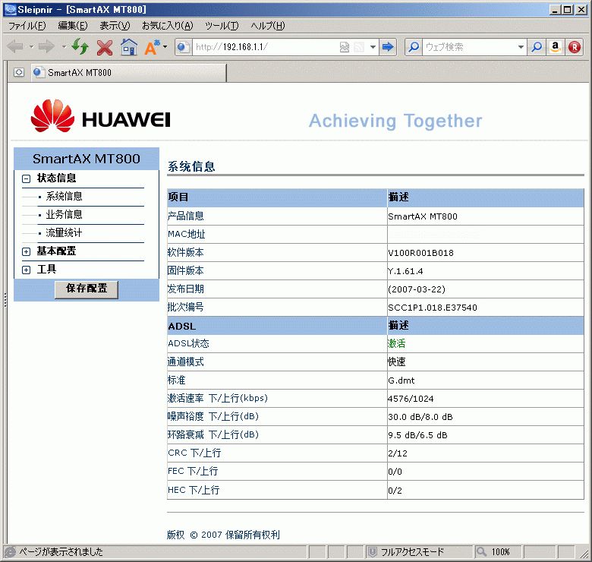592x562 pixels.
Task: Collapse the 状态信息 tree section
Action: tap(26, 178)
